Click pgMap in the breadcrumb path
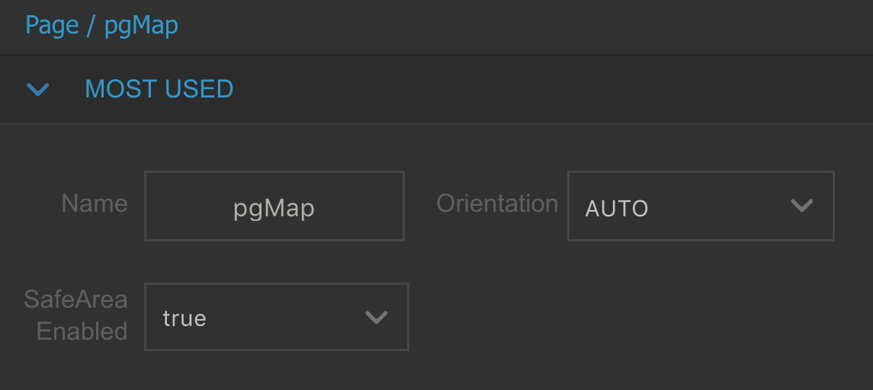This screenshot has height=390, width=873. [141, 26]
